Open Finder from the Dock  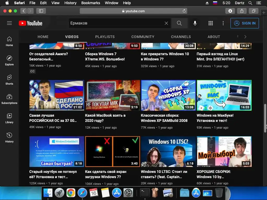(48, 193)
